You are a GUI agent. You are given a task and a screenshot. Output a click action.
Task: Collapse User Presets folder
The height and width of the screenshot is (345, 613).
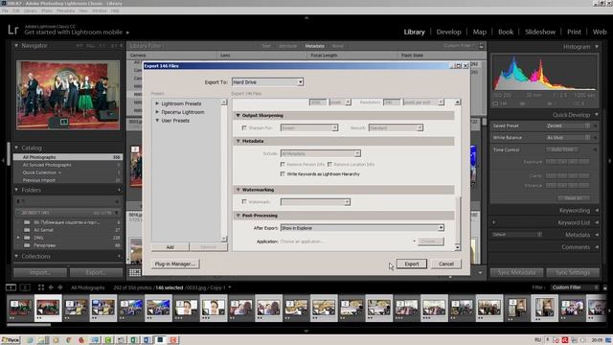coord(157,121)
